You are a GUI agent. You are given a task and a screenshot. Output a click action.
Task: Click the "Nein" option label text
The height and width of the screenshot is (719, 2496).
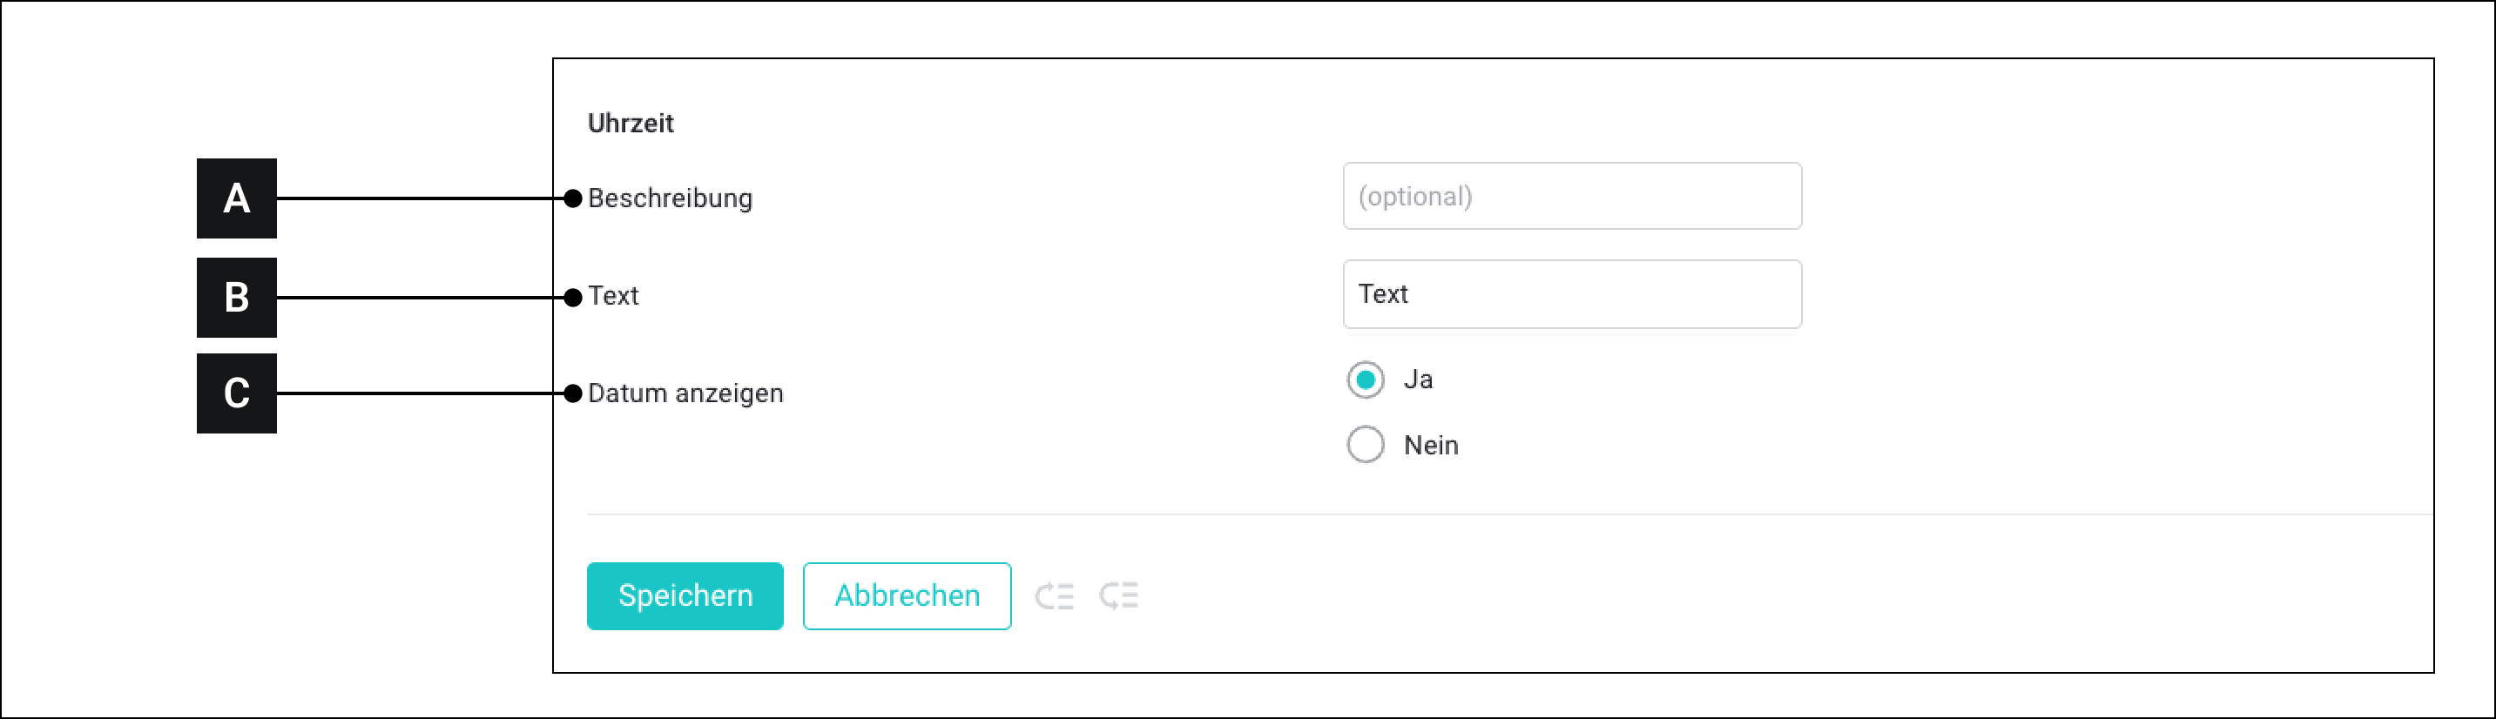[x=1430, y=446]
